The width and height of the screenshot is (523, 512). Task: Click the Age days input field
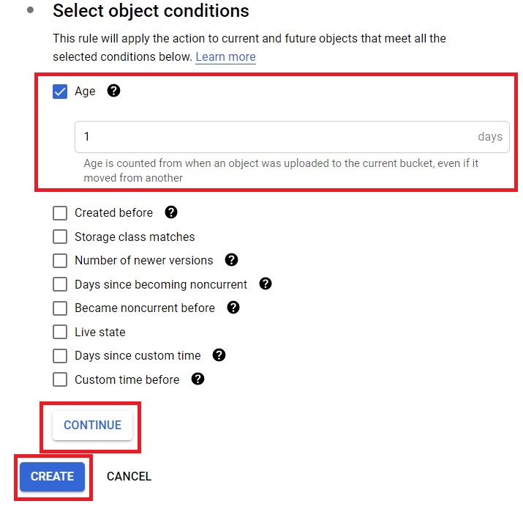(292, 136)
